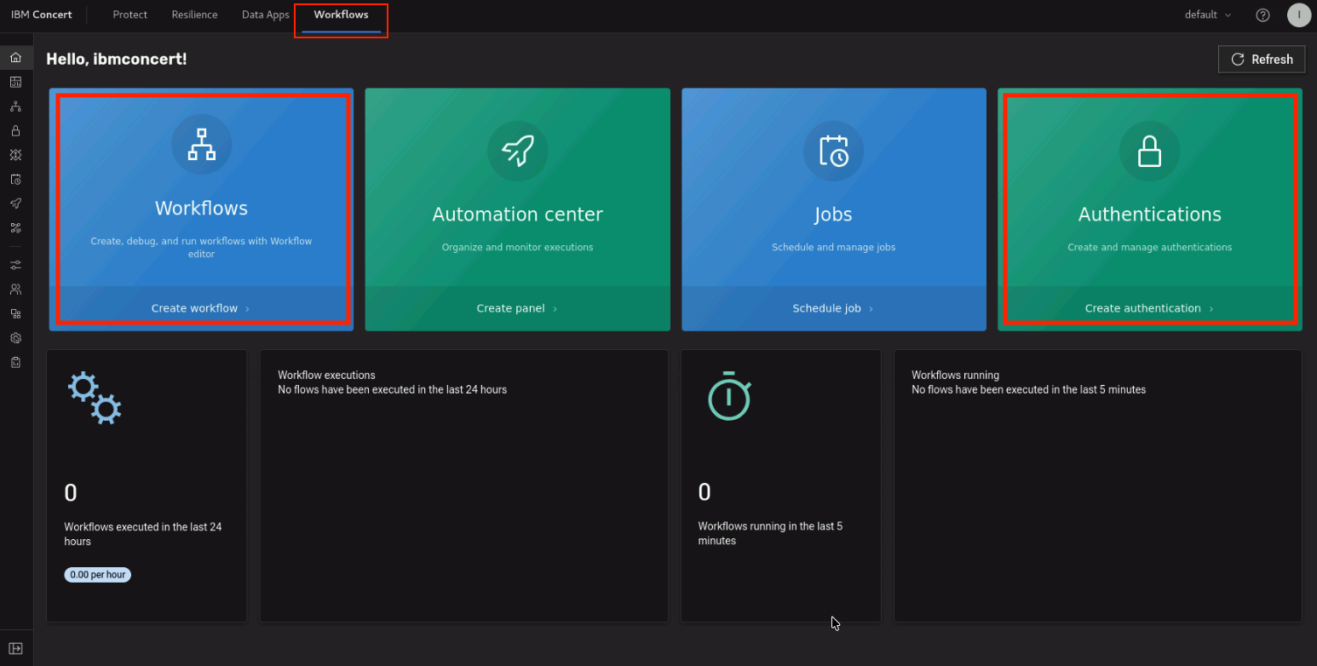Open the workflow hierarchy icon in the sidebar
This screenshot has height=666, width=1317.
click(x=15, y=106)
